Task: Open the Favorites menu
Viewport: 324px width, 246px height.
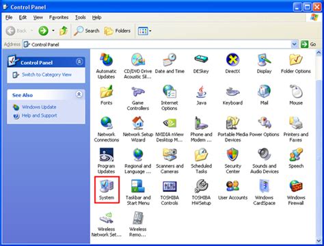Action: pyautogui.click(x=59, y=17)
